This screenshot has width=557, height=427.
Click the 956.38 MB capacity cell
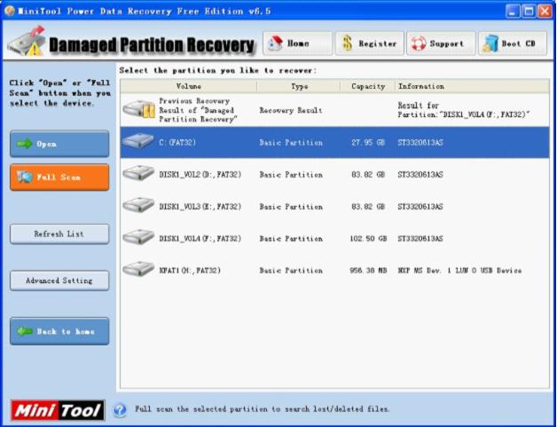click(x=368, y=271)
